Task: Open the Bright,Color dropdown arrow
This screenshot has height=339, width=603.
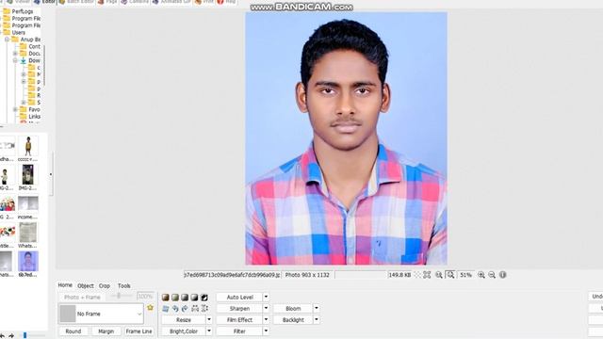Action: [x=209, y=331]
